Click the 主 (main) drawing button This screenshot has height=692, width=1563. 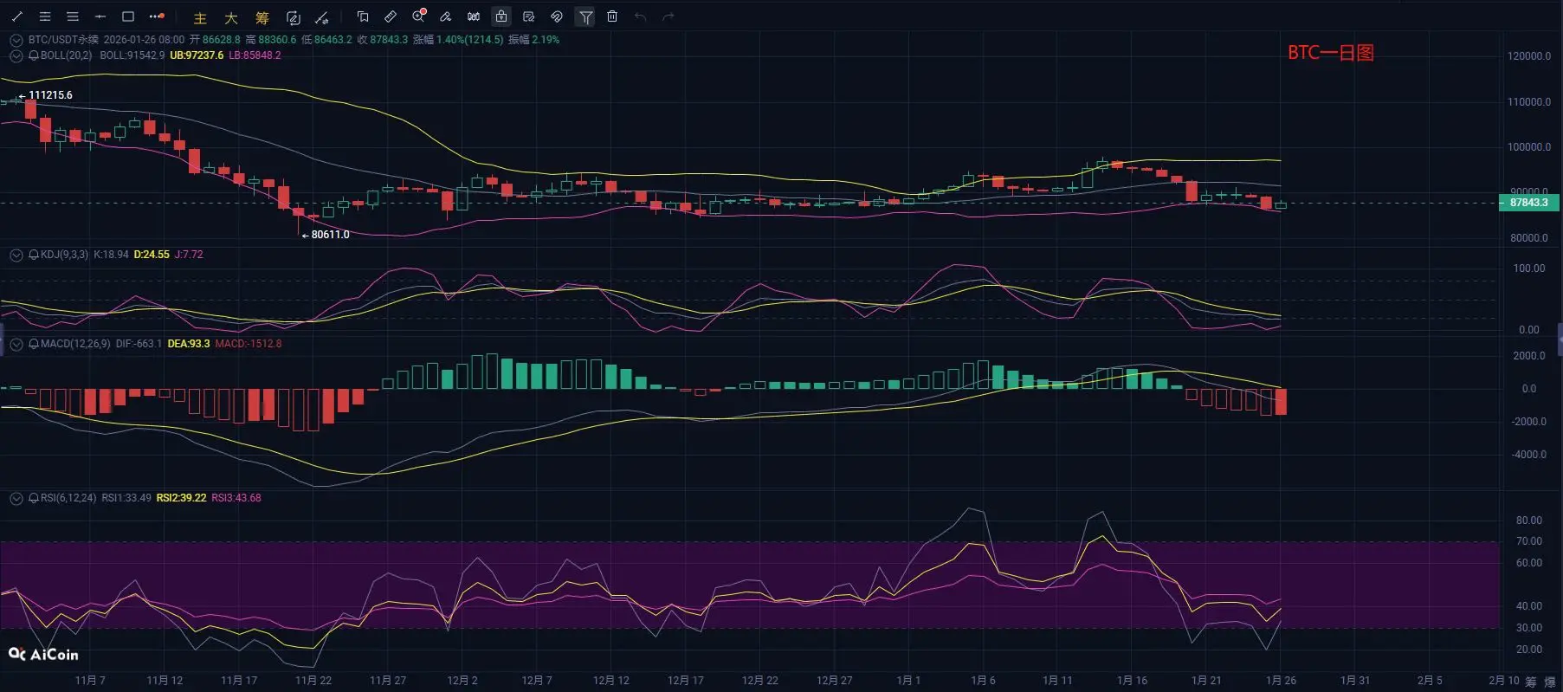tap(200, 17)
